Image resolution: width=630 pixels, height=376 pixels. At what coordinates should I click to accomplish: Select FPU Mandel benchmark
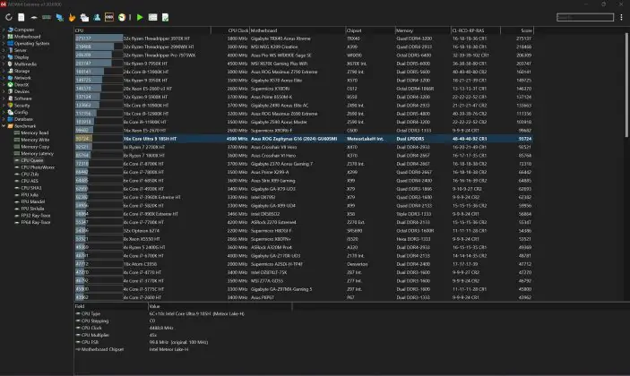tap(33, 201)
